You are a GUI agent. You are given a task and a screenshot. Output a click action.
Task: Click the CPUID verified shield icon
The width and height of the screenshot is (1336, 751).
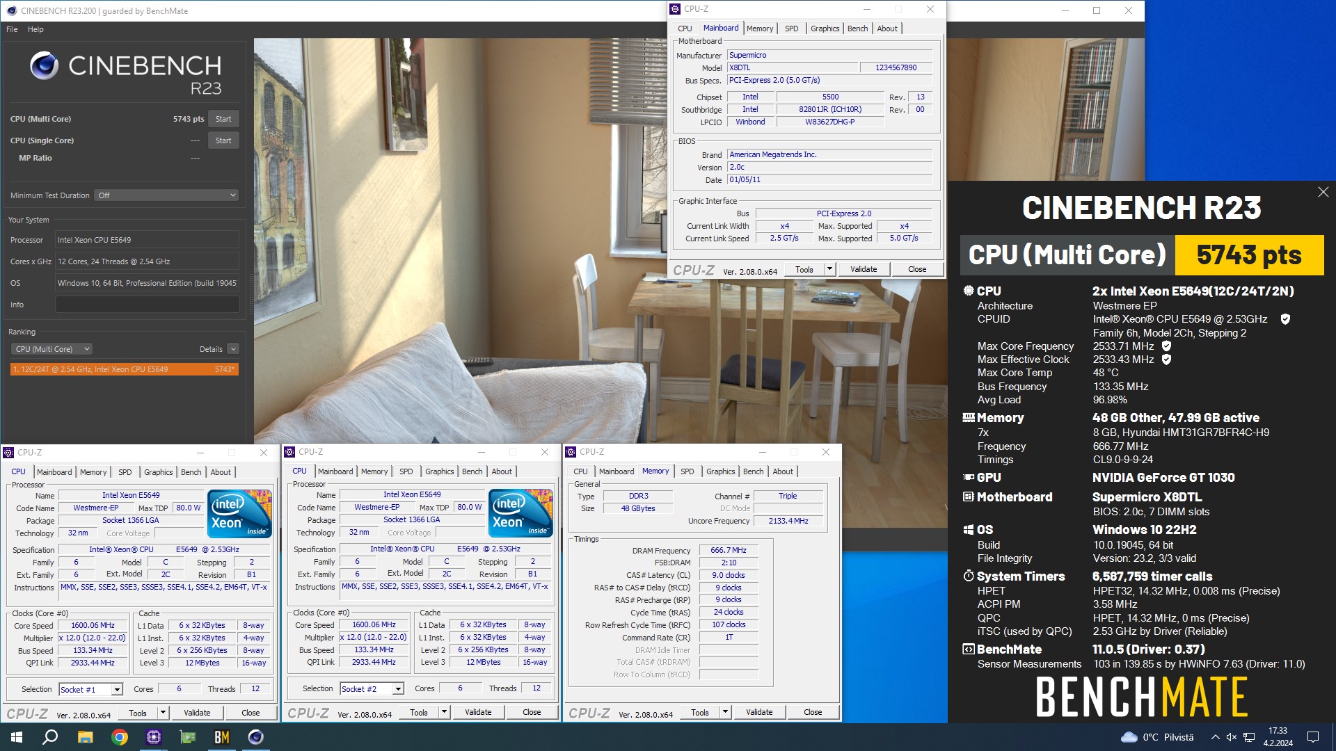[1285, 319]
